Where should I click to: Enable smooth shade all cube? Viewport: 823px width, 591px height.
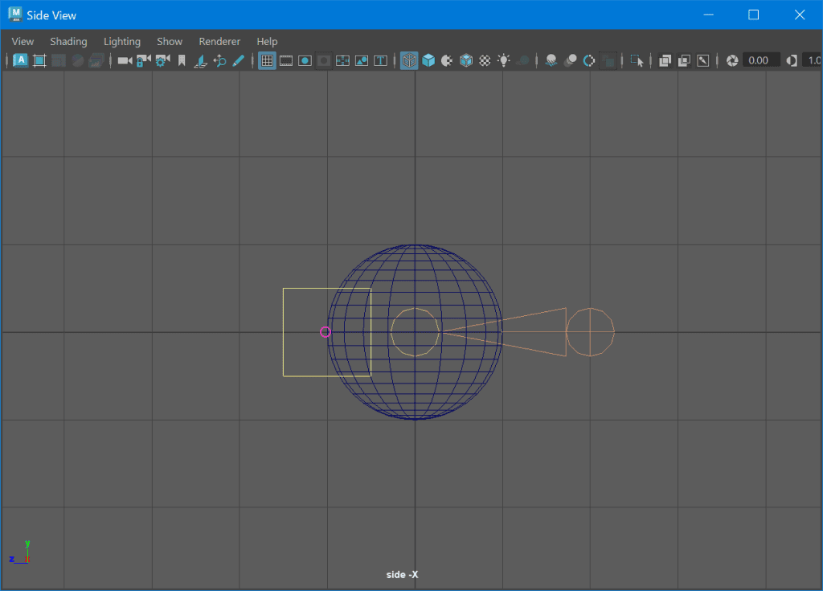[x=428, y=60]
